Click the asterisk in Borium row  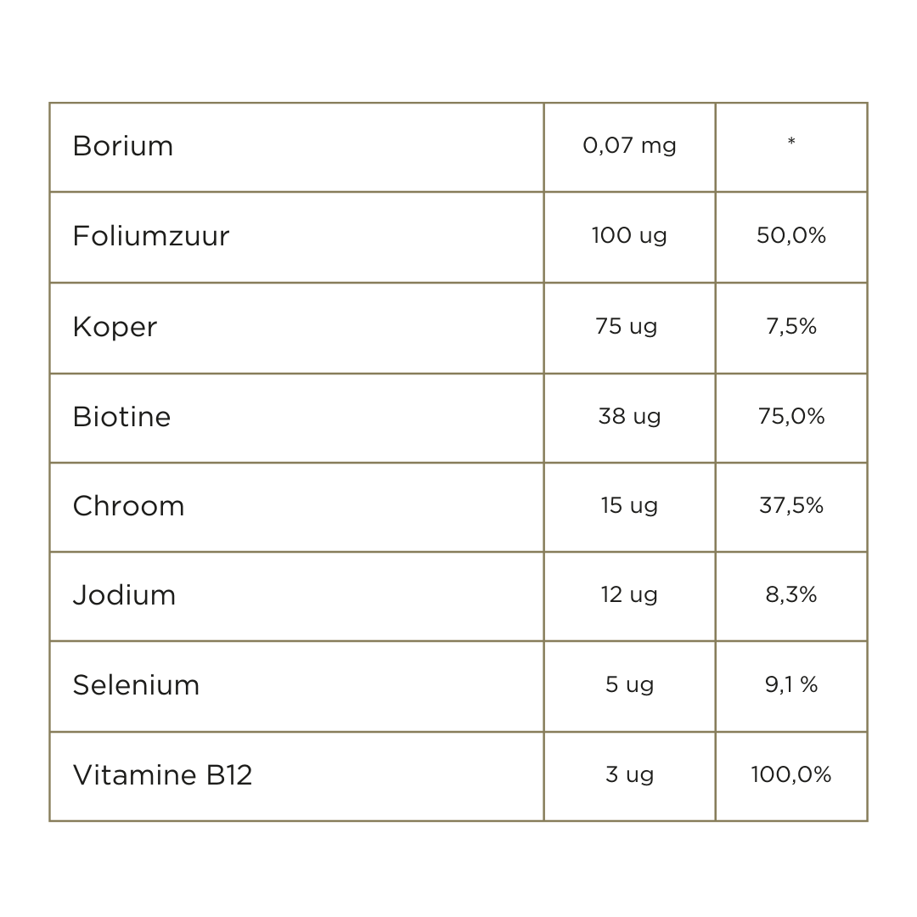(791, 143)
